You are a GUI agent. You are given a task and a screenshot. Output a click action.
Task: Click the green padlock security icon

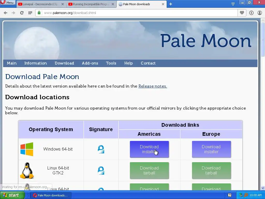(39, 13)
